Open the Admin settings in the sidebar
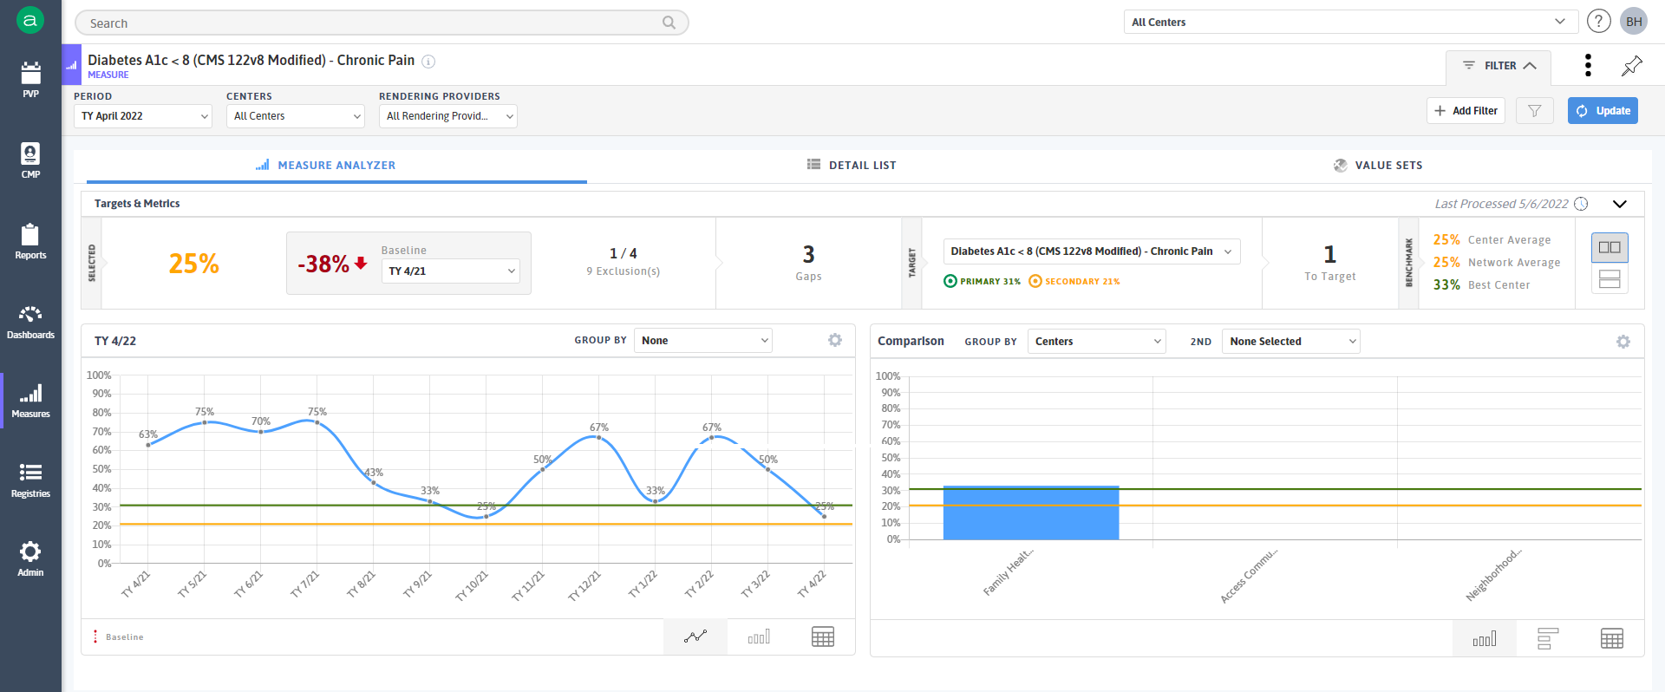This screenshot has width=1665, height=692. (30, 559)
